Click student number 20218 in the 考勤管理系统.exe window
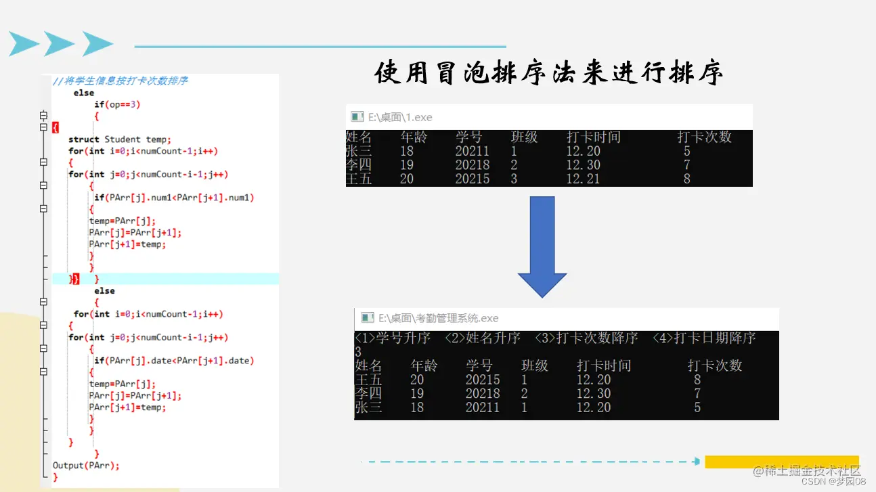The image size is (876, 492). (483, 394)
